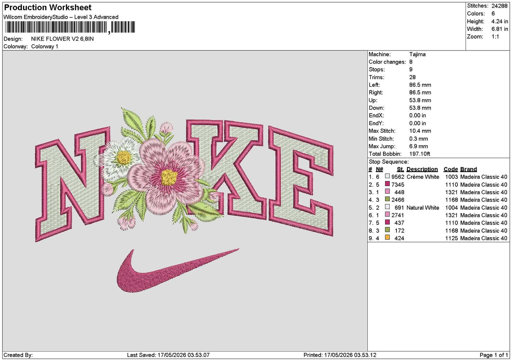Click the 'Printed: 17/05/2026 03.53.12' footer
This screenshot has width=512, height=361.
[x=340, y=355]
